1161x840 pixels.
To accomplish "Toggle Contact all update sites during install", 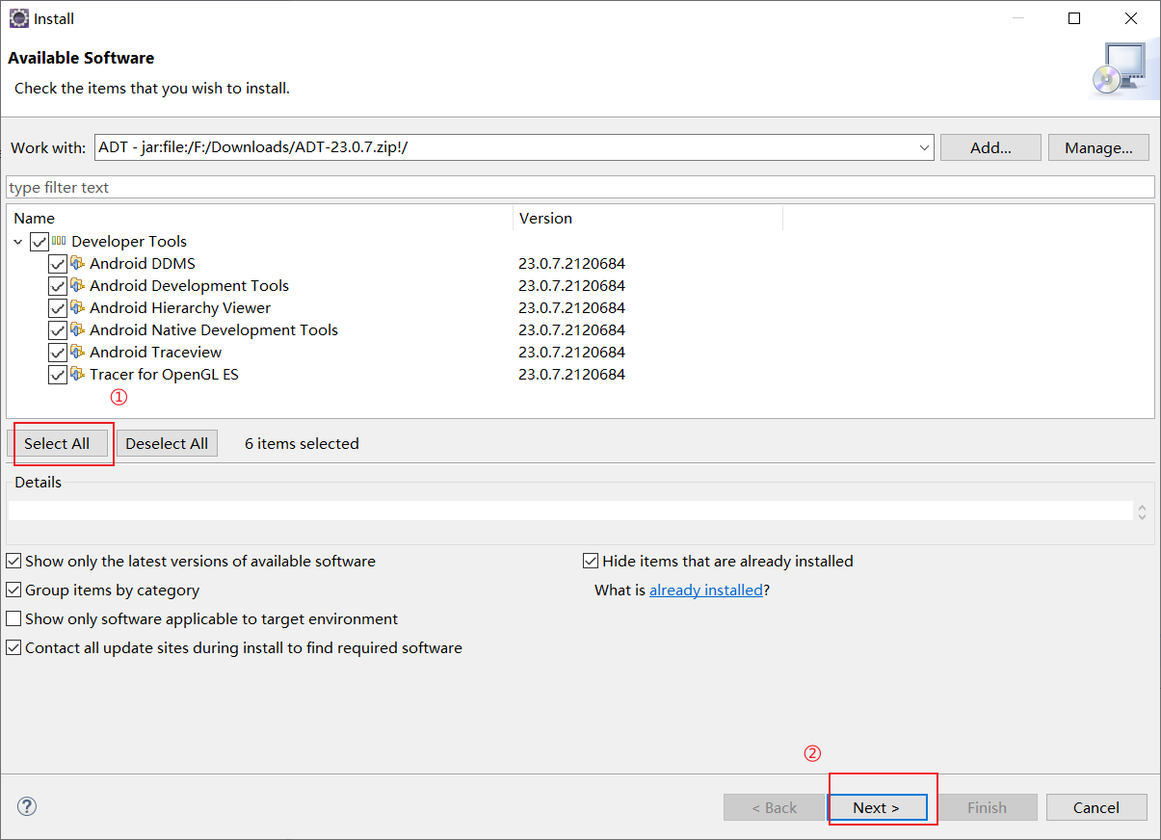I will 13,647.
